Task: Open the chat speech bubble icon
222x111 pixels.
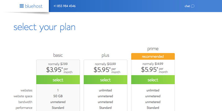Action: [193, 6]
